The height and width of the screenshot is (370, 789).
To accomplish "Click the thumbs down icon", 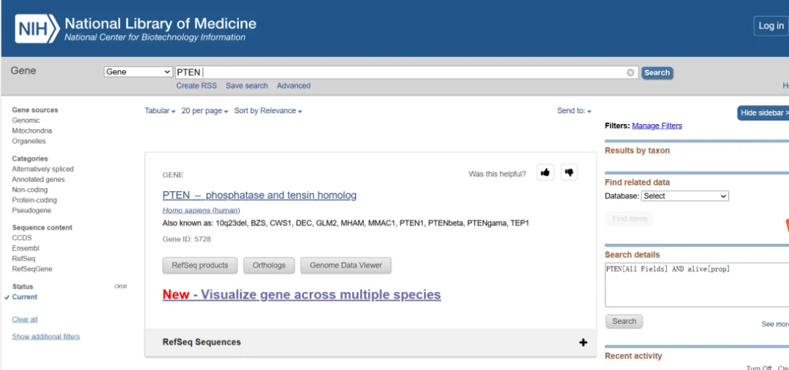I will [x=569, y=173].
